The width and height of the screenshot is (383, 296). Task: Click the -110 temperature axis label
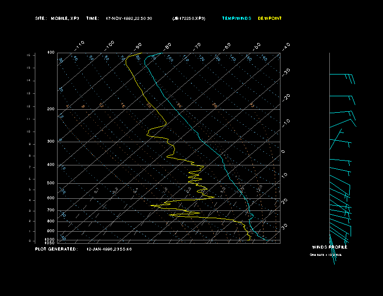click(80, 44)
